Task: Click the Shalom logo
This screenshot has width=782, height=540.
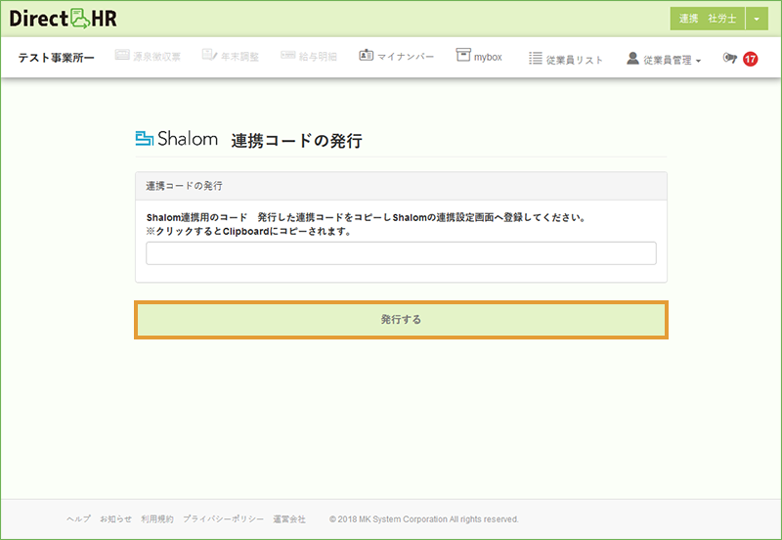Action: [177, 138]
